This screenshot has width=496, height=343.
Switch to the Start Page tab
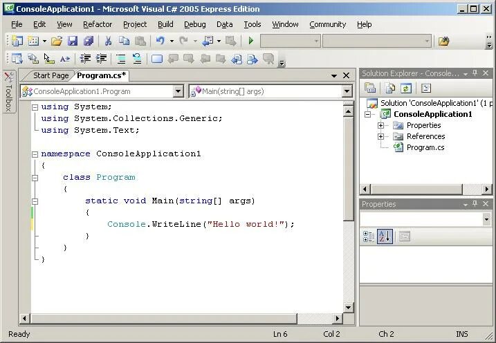coord(50,75)
